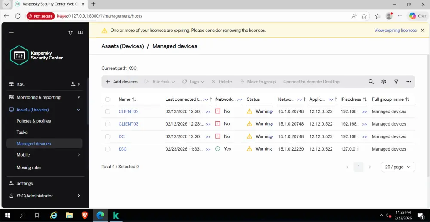
Task: Open the book-shaped help guide icon
Action: coord(80,32)
